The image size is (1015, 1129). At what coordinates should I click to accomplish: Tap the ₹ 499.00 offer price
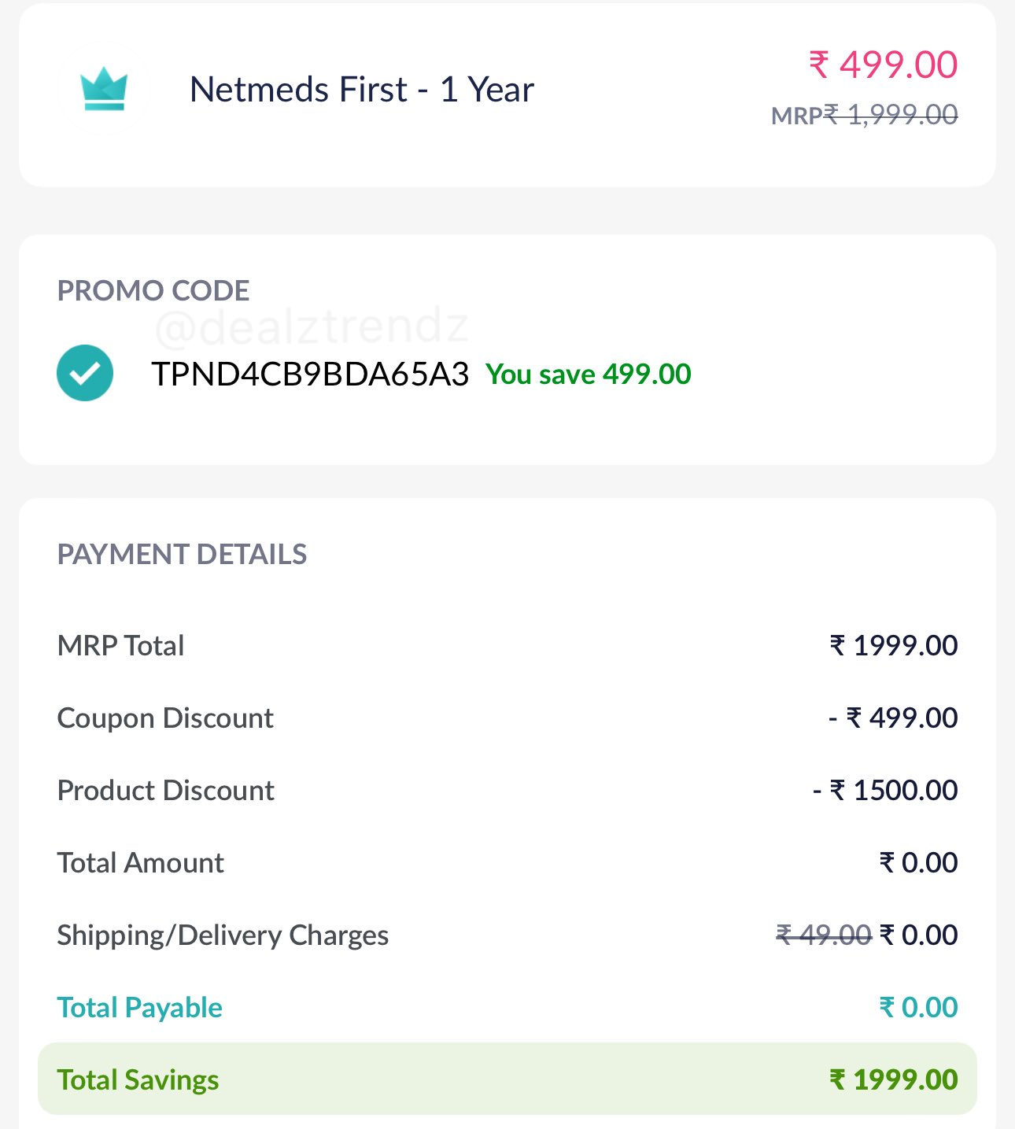coord(883,65)
